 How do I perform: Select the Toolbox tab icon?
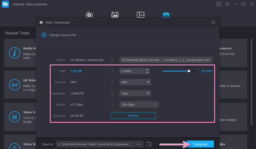[166, 15]
